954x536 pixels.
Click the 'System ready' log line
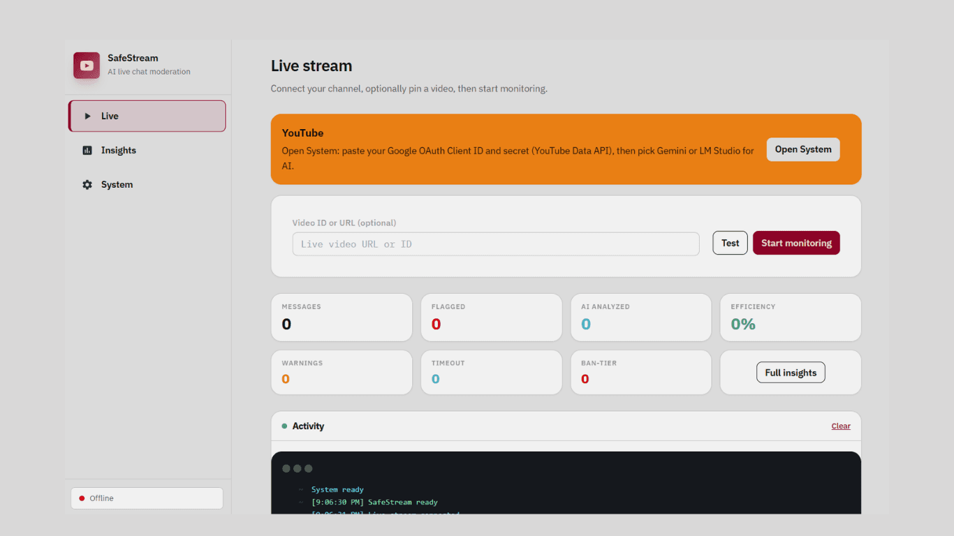pyautogui.click(x=337, y=489)
